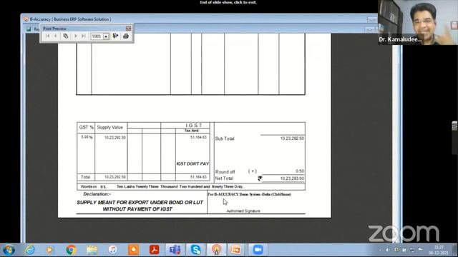Click the volume icon in system tray
Image resolution: width=458 pixels, height=257 pixels.
pos(388,250)
